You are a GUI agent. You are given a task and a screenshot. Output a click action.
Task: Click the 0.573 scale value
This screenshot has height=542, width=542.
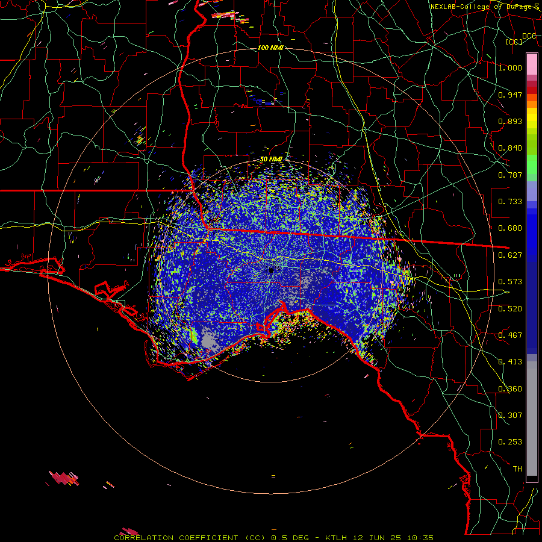(510, 282)
